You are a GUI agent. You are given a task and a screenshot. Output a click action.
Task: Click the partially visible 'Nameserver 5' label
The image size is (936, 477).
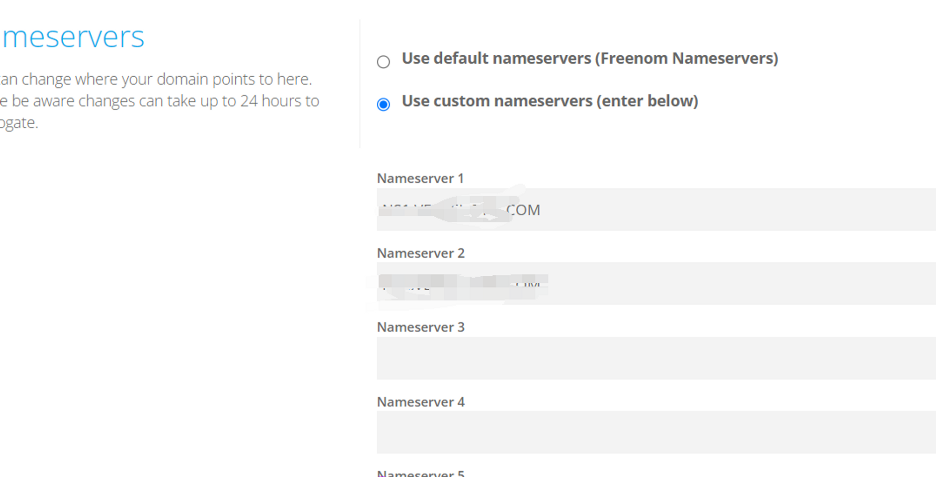tap(420, 473)
